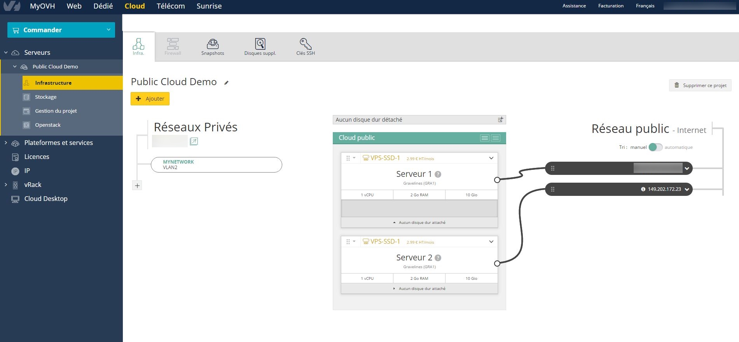Go to Télécom menu

point(171,6)
